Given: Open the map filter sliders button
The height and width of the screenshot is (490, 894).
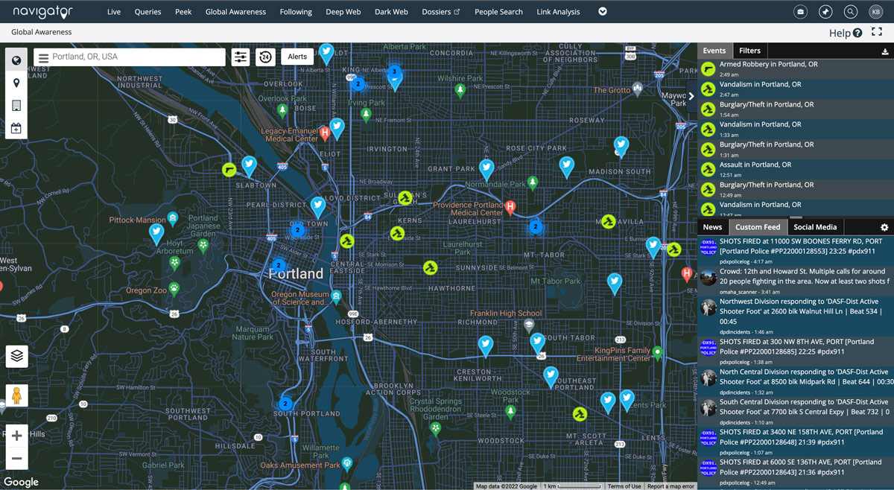Looking at the screenshot, I should [x=241, y=57].
